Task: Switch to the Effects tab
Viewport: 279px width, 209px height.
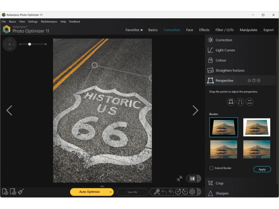Action: 204,30
